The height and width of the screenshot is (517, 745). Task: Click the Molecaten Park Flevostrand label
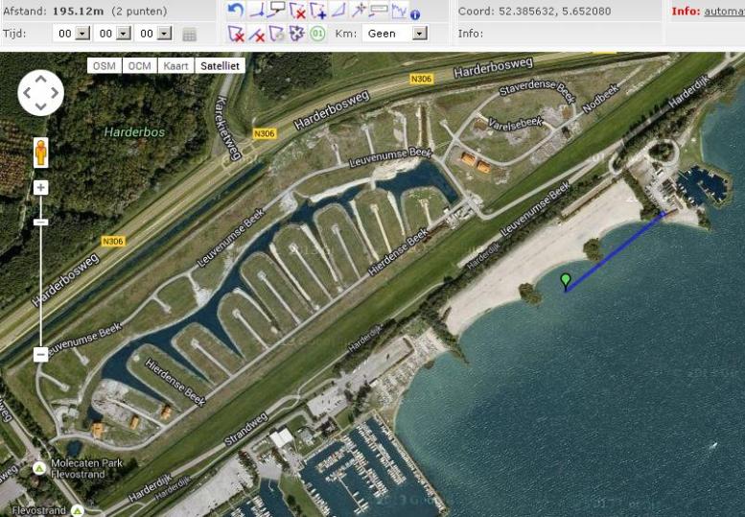pos(86,468)
